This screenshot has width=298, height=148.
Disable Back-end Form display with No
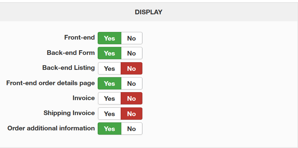[x=132, y=53]
